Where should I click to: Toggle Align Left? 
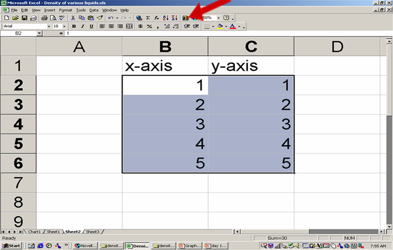102,26
